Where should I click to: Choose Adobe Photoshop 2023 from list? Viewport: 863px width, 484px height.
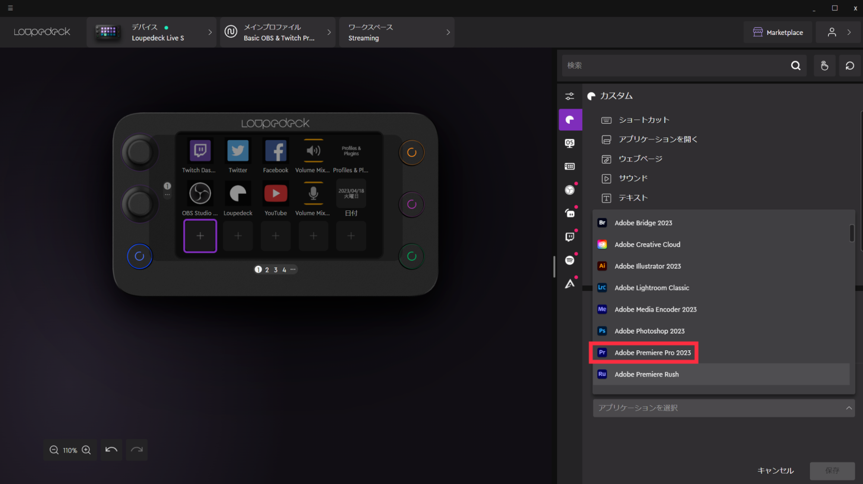(721, 331)
